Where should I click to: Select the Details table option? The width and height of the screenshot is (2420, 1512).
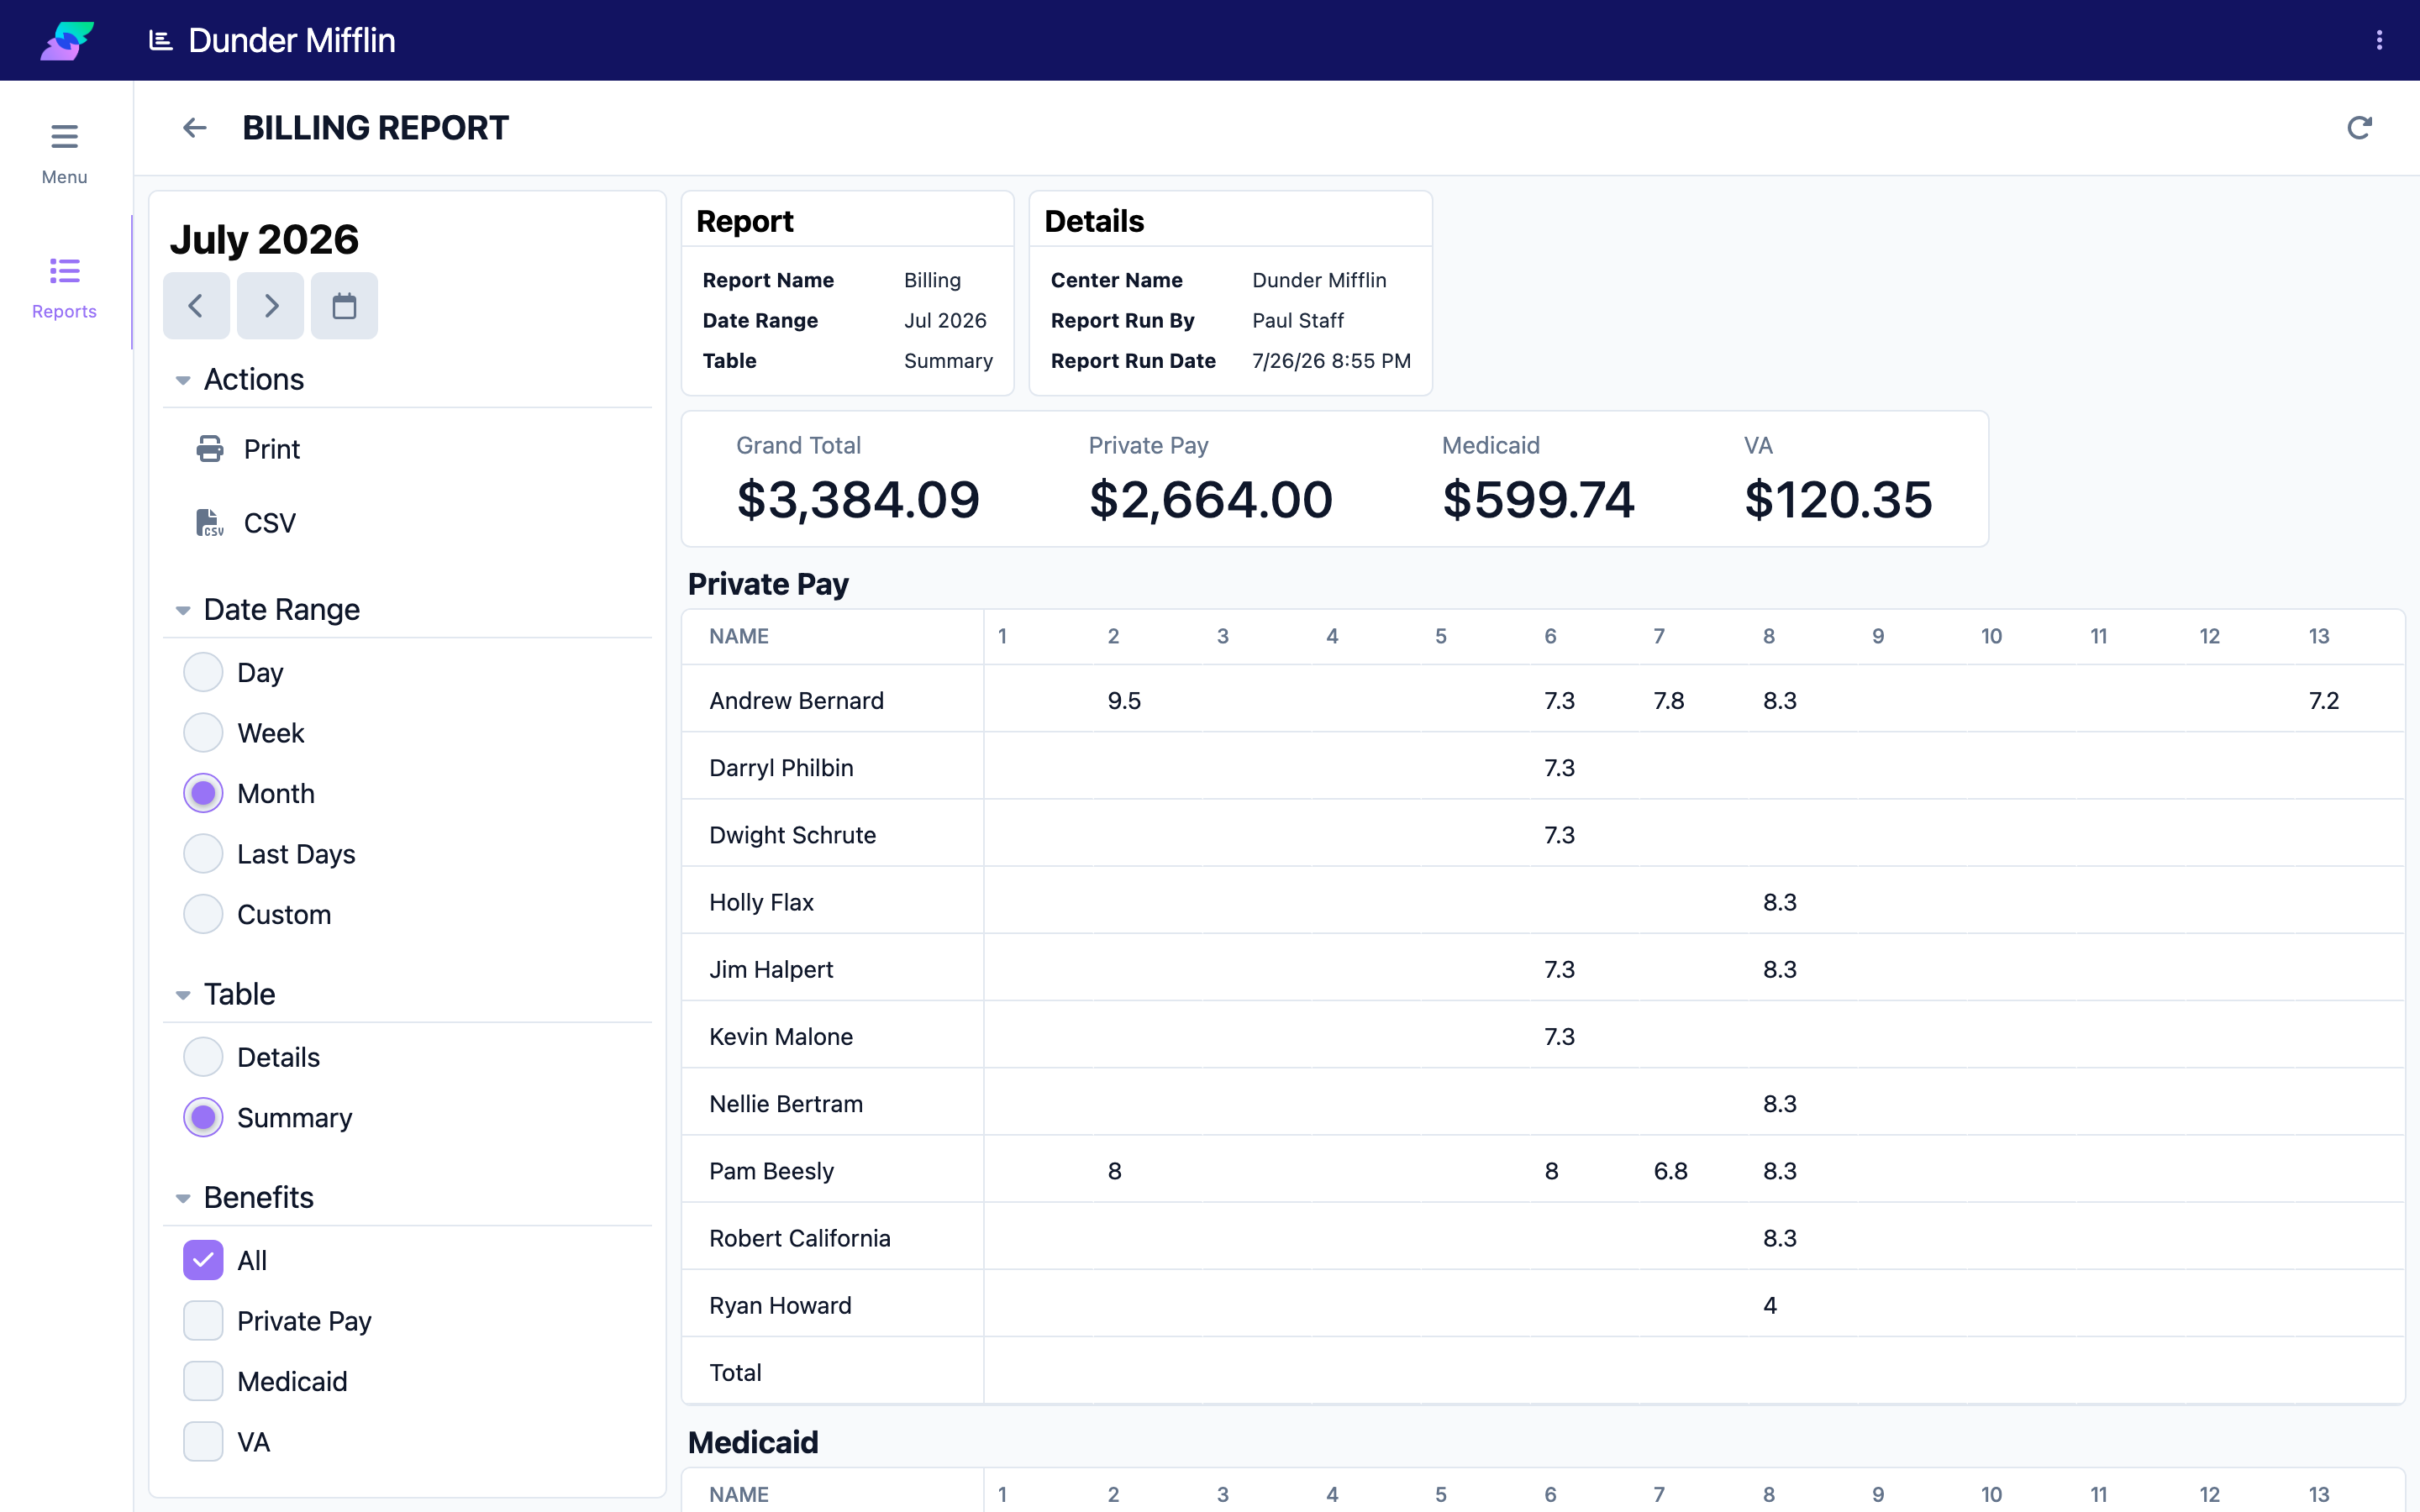pyautogui.click(x=203, y=1057)
